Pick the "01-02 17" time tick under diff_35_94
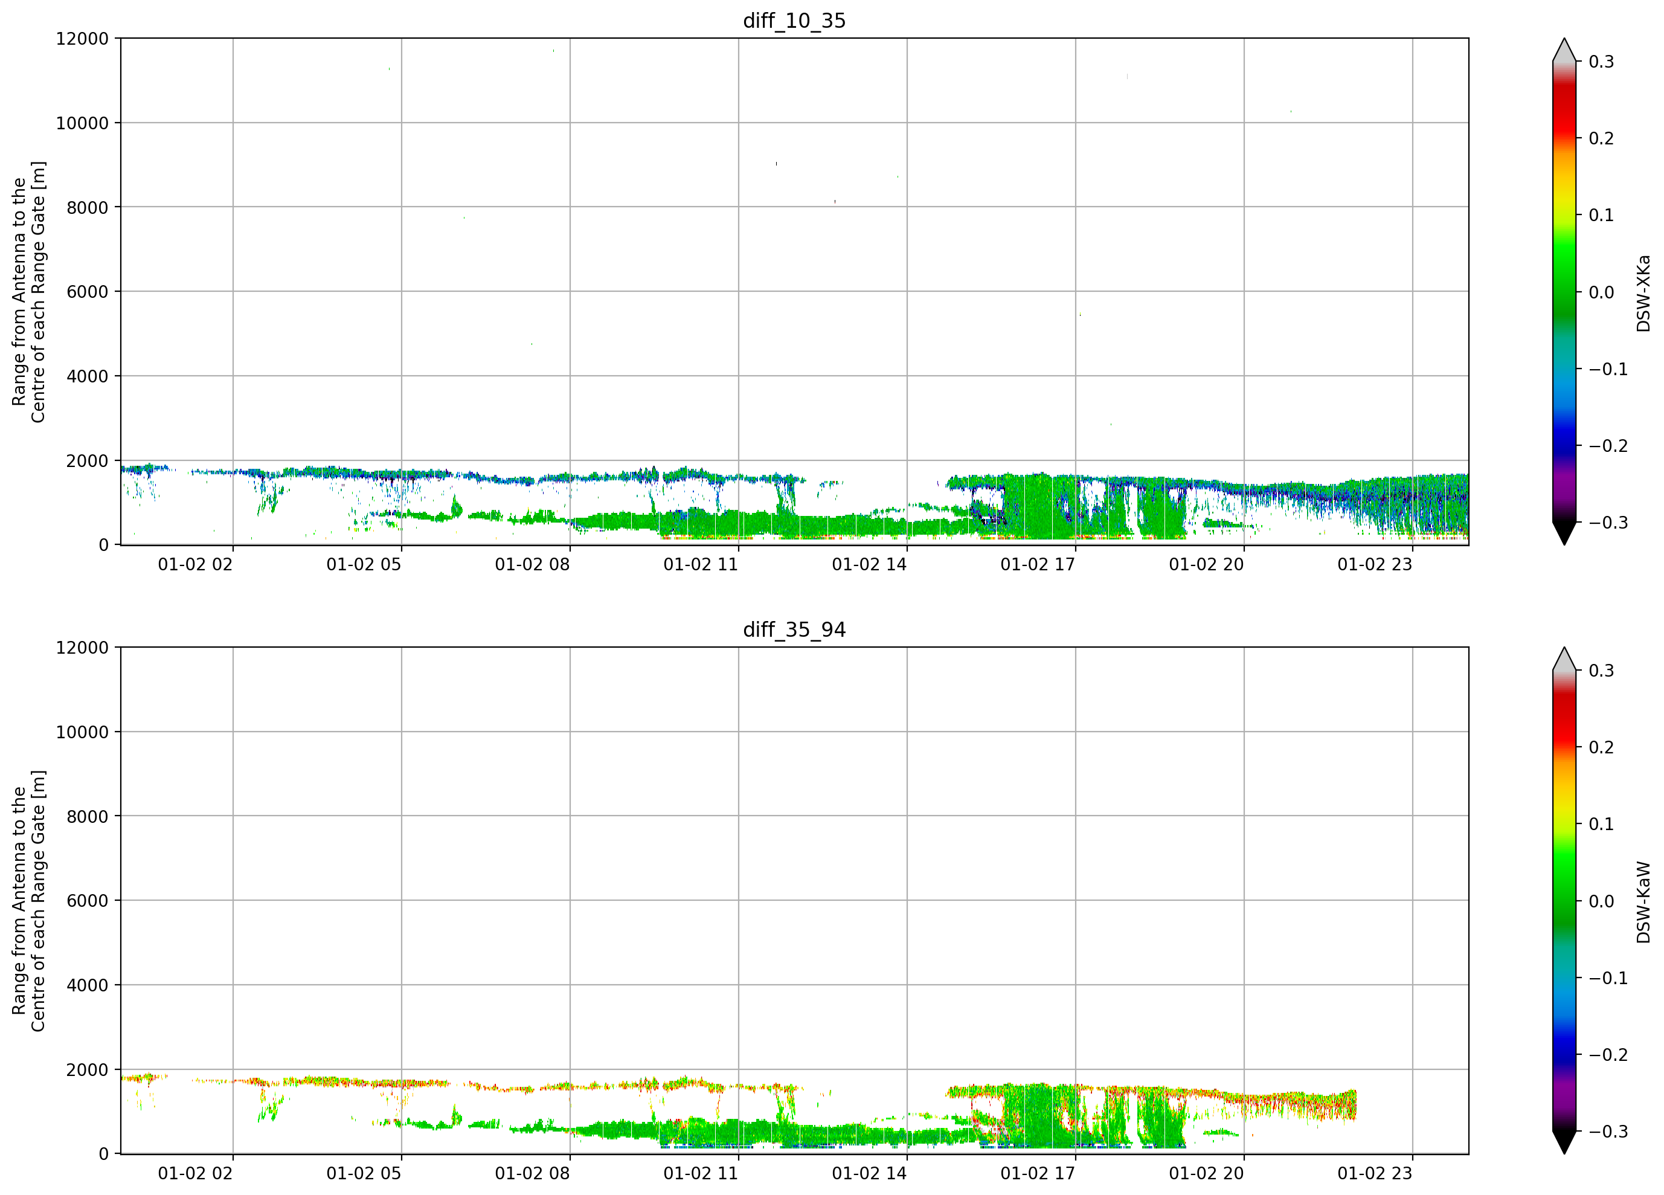The image size is (1664, 1195). (x=1038, y=1174)
